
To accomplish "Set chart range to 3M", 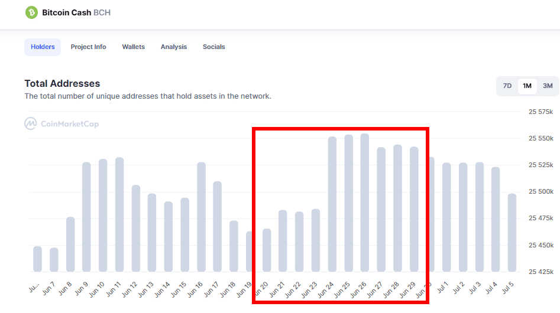I will coord(548,86).
